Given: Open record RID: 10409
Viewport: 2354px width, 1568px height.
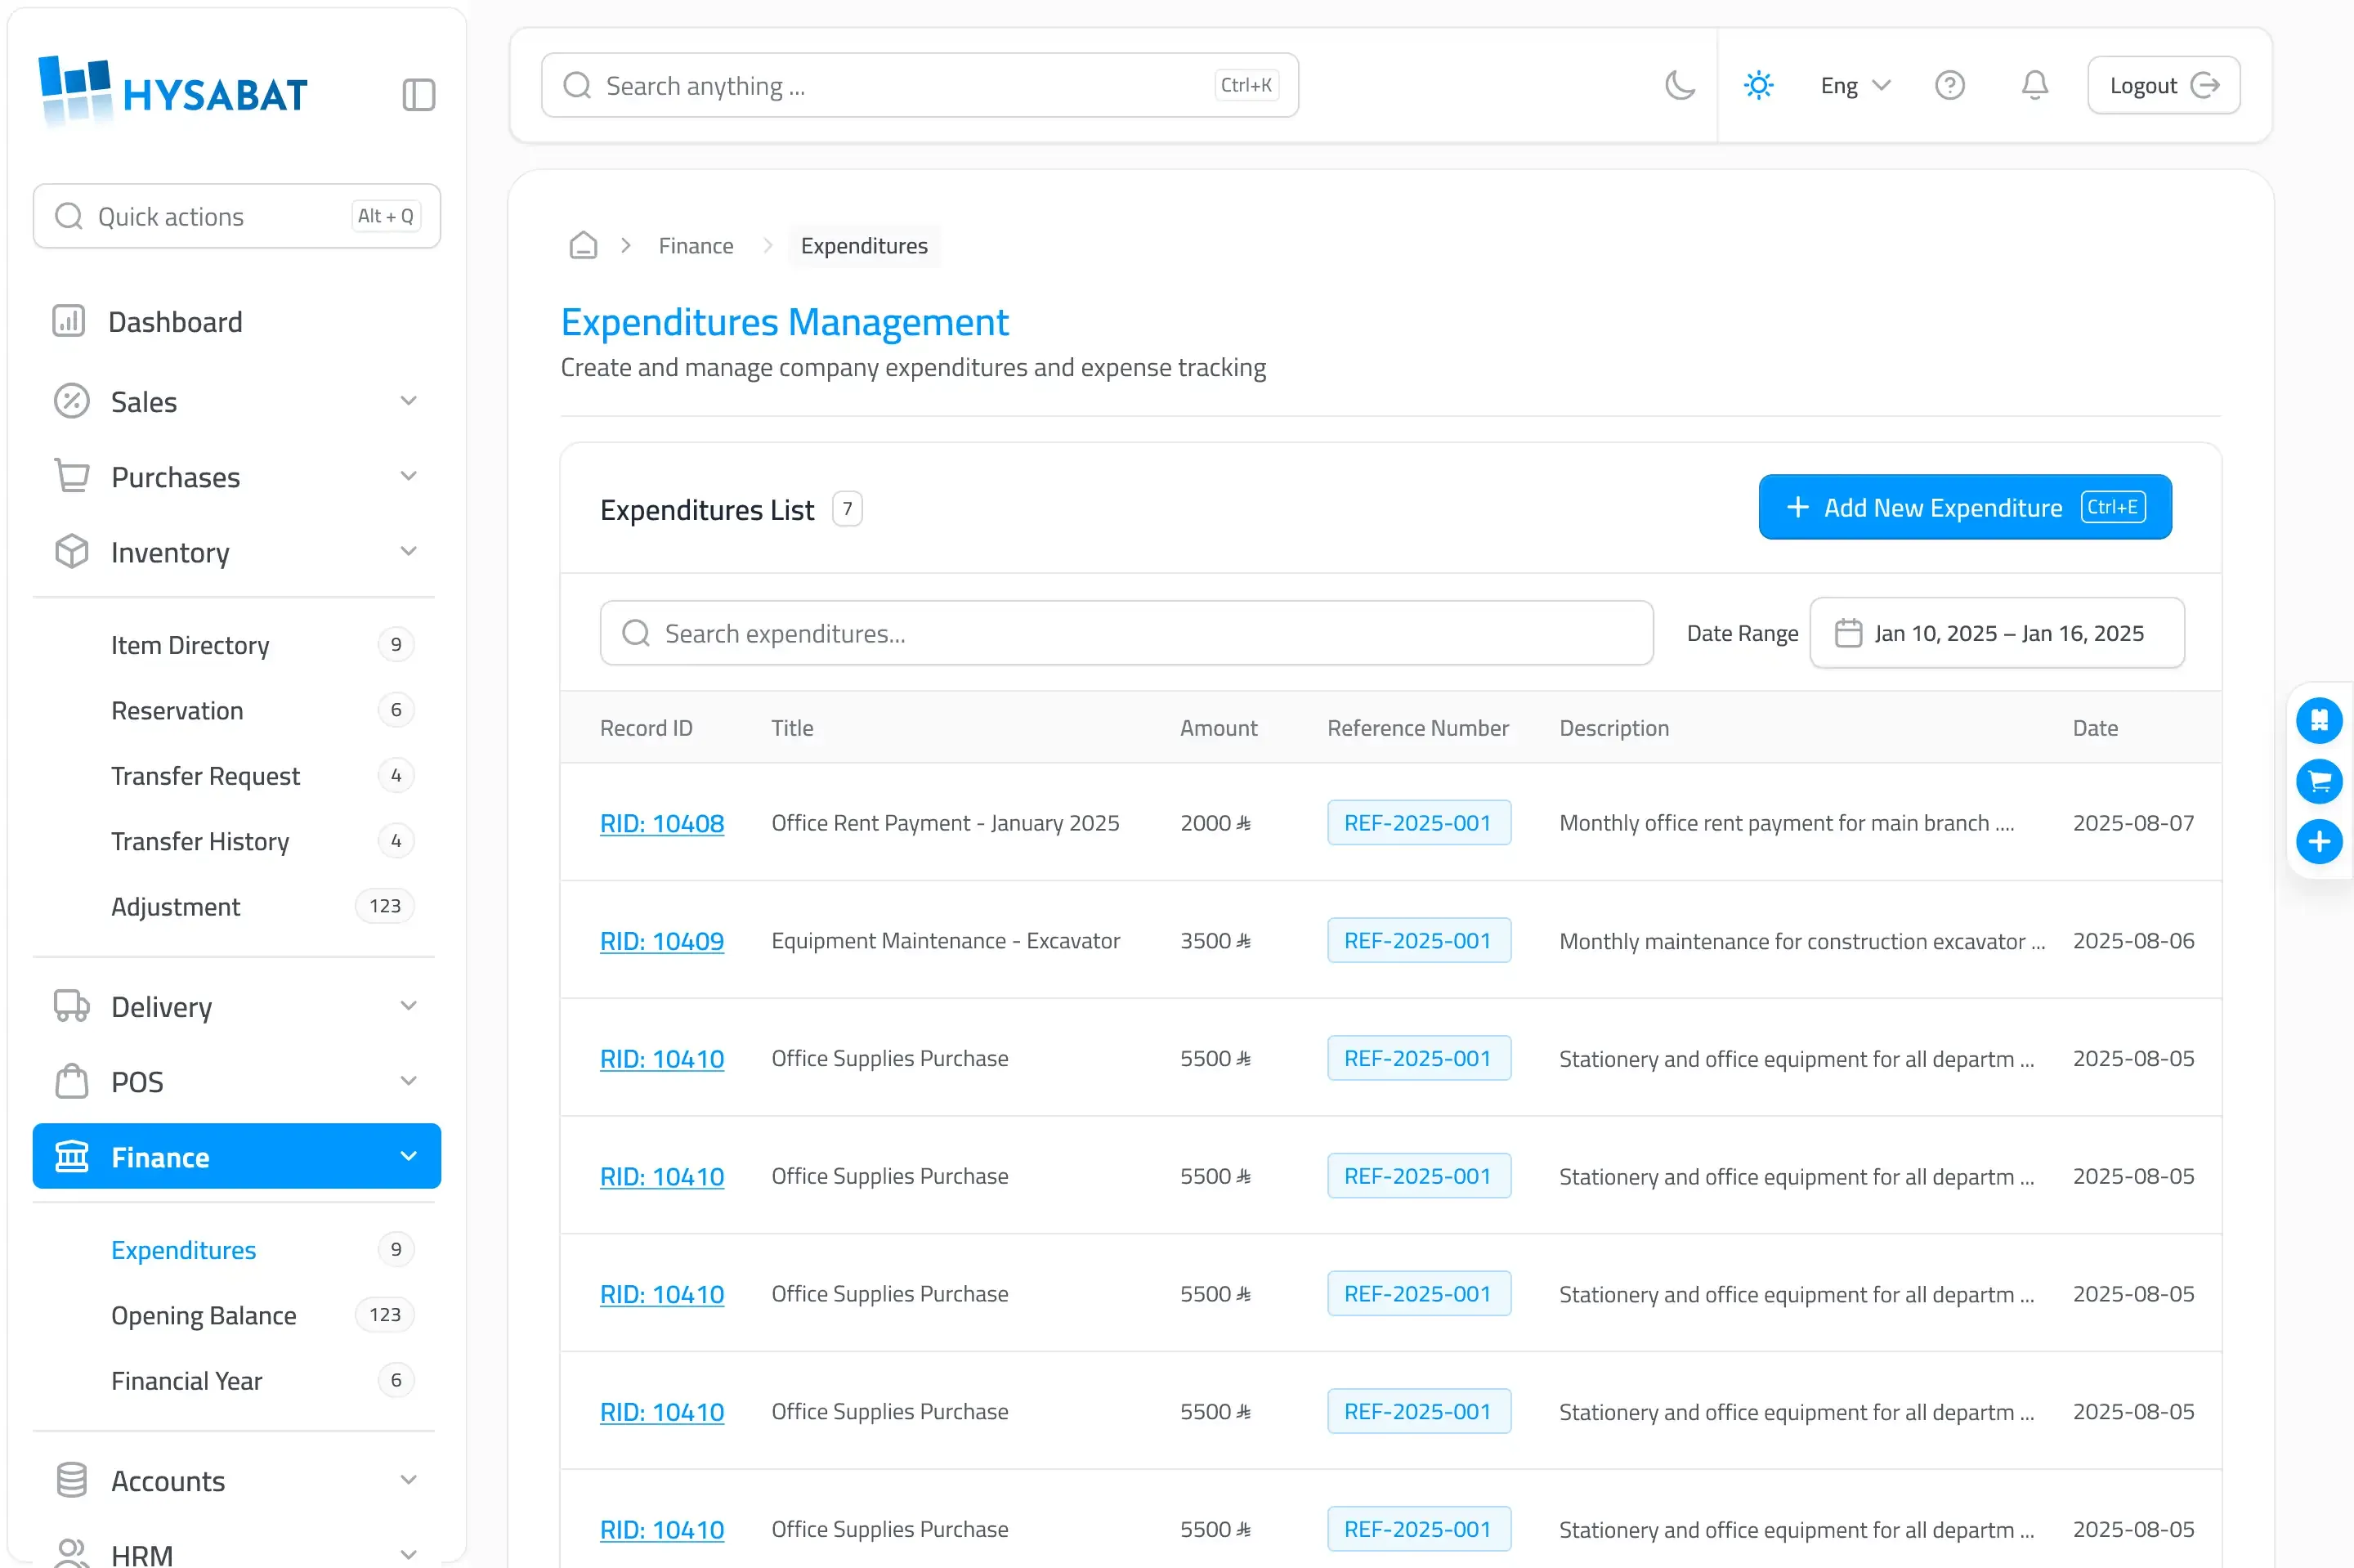Looking at the screenshot, I should coord(662,941).
